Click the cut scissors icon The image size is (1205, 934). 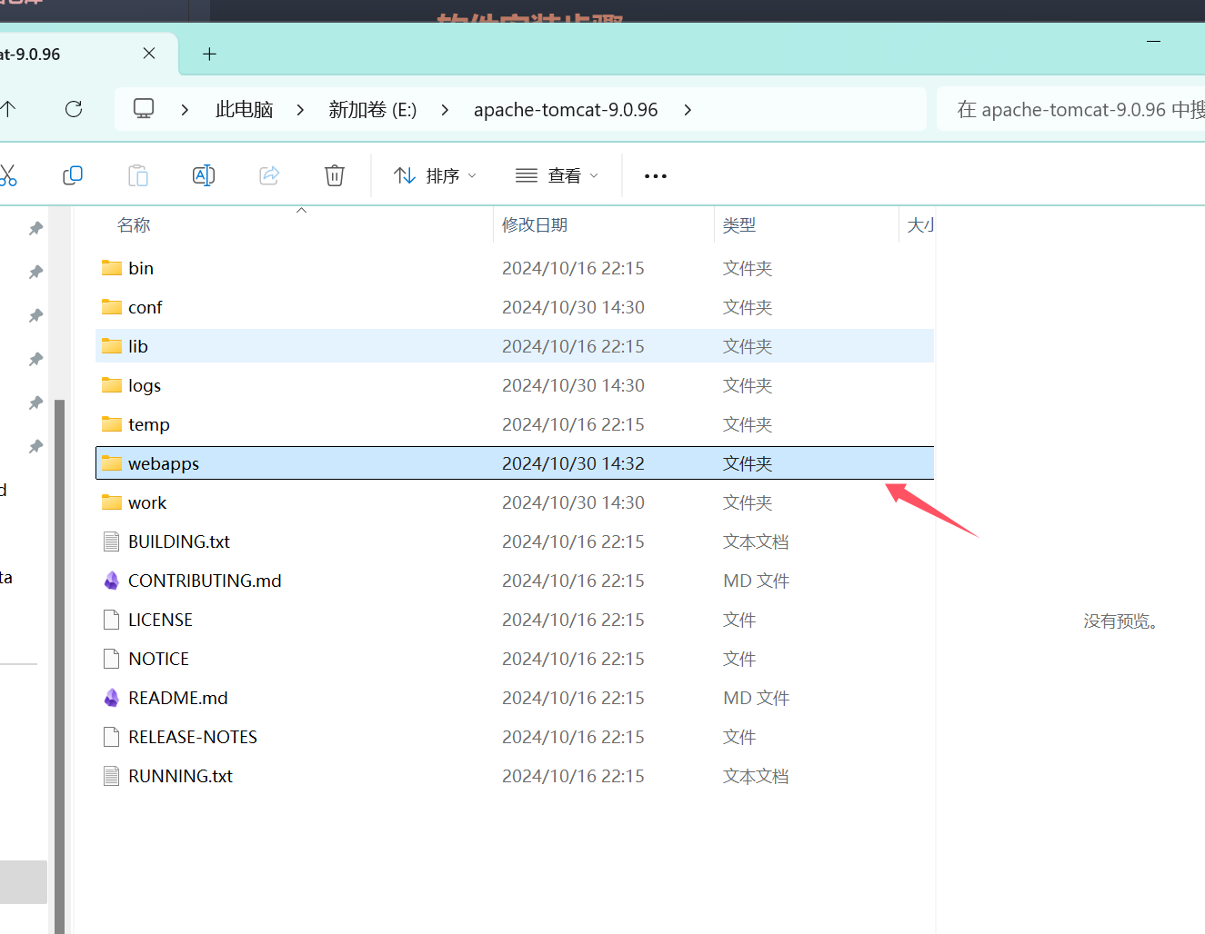[8, 175]
